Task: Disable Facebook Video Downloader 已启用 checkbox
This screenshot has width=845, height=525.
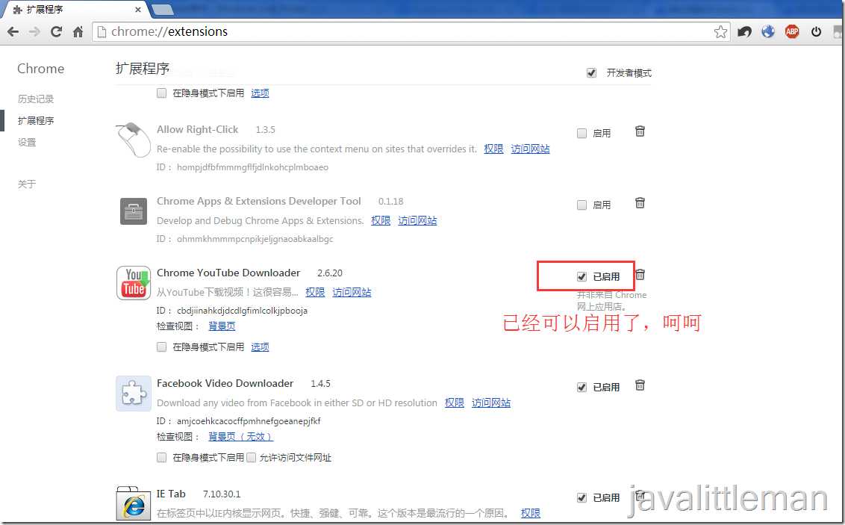Action: [581, 387]
